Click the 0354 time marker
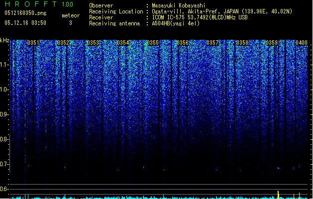 (123, 43)
